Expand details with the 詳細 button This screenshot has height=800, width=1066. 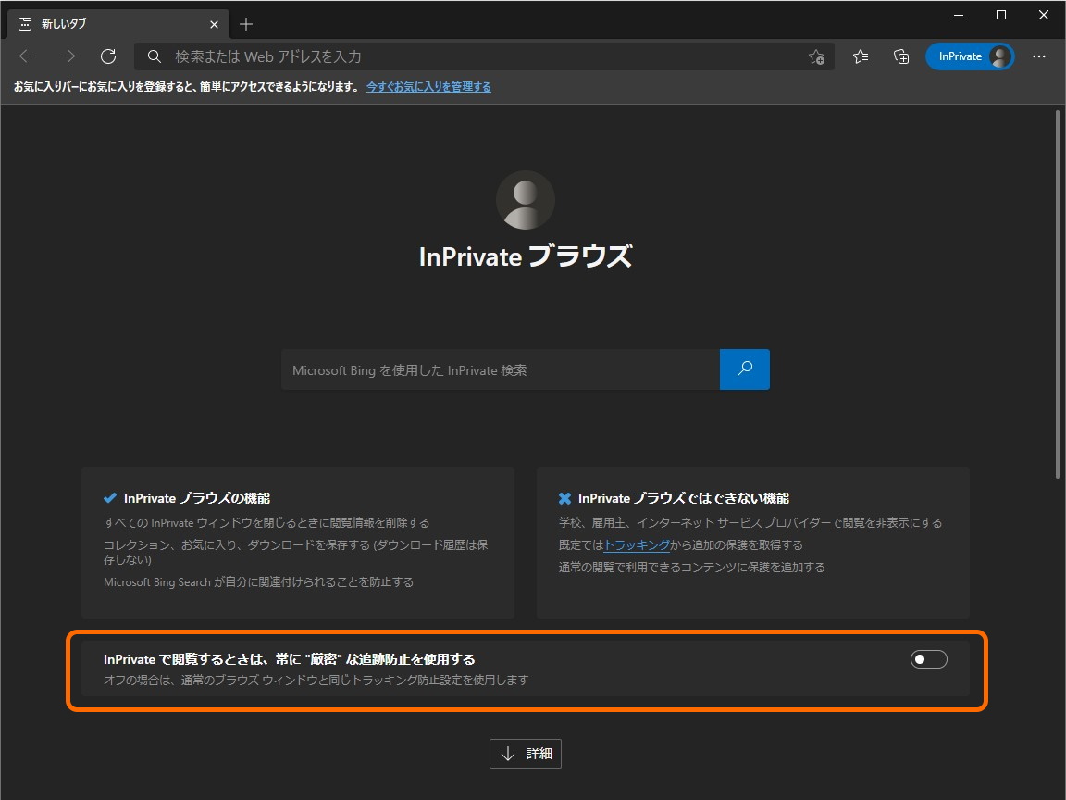click(526, 754)
